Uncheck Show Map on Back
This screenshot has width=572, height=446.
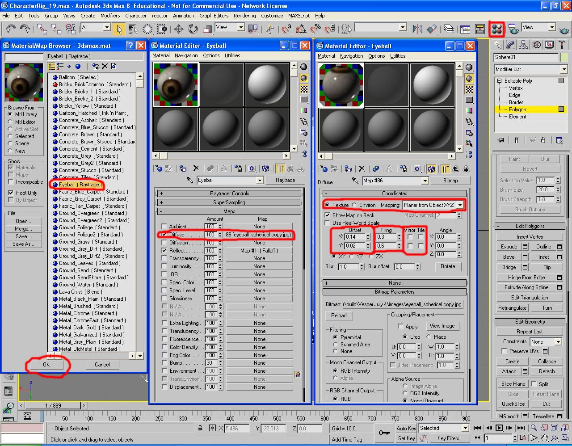328,215
